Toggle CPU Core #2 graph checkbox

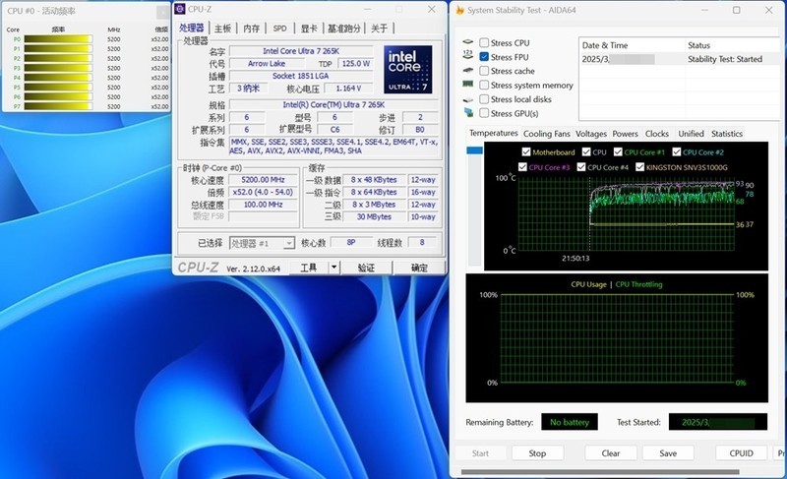click(676, 152)
